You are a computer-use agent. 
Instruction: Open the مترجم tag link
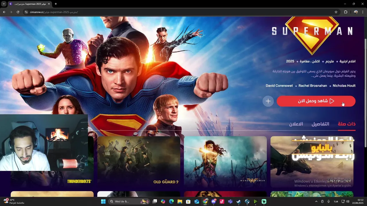(x=329, y=61)
